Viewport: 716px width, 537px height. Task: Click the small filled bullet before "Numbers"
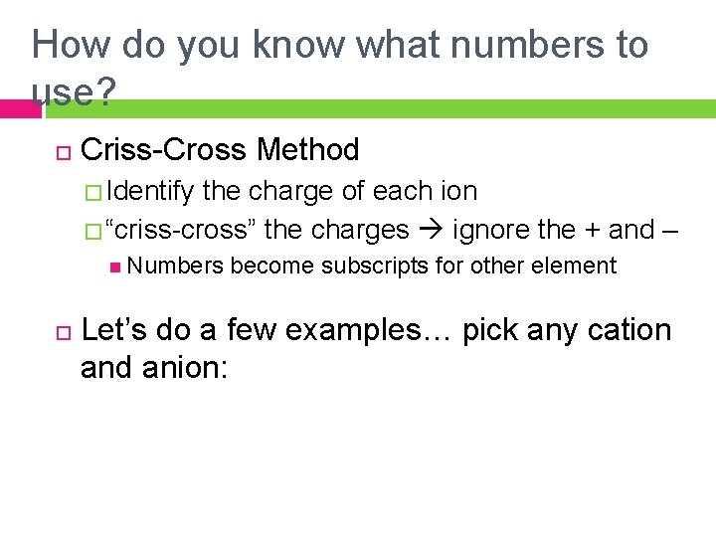coord(116,267)
